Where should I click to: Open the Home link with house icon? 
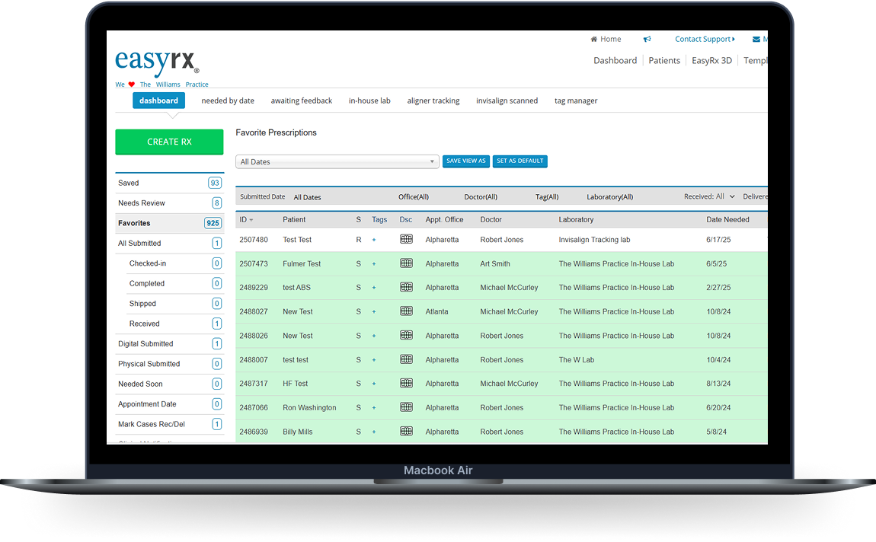tap(606, 39)
